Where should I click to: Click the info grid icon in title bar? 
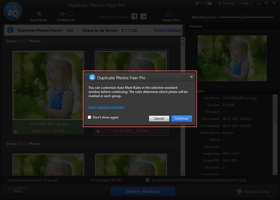tap(209, 3)
